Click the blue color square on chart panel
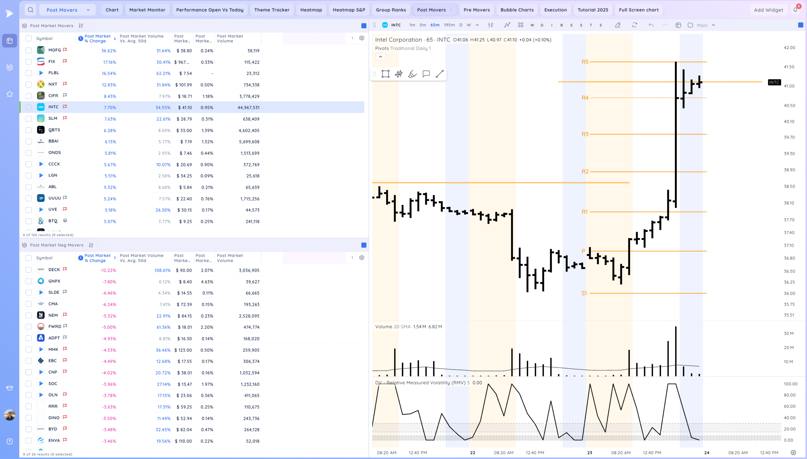Image resolution: width=807 pixels, height=459 pixels. click(800, 25)
